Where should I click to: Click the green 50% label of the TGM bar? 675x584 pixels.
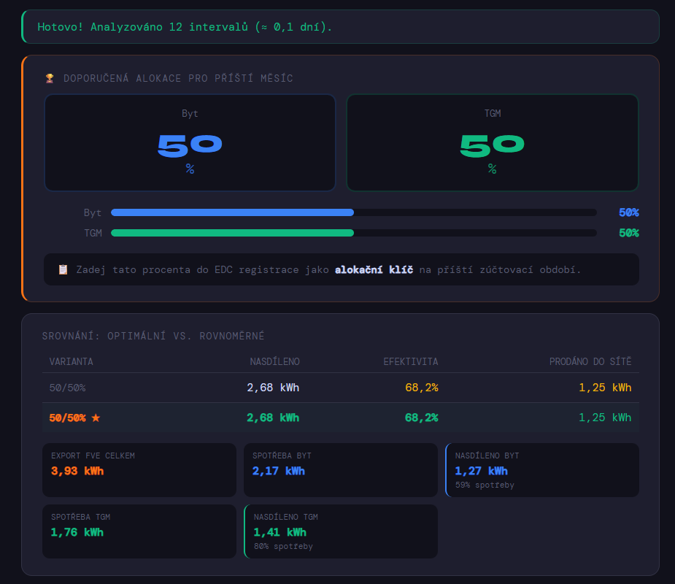(x=628, y=233)
